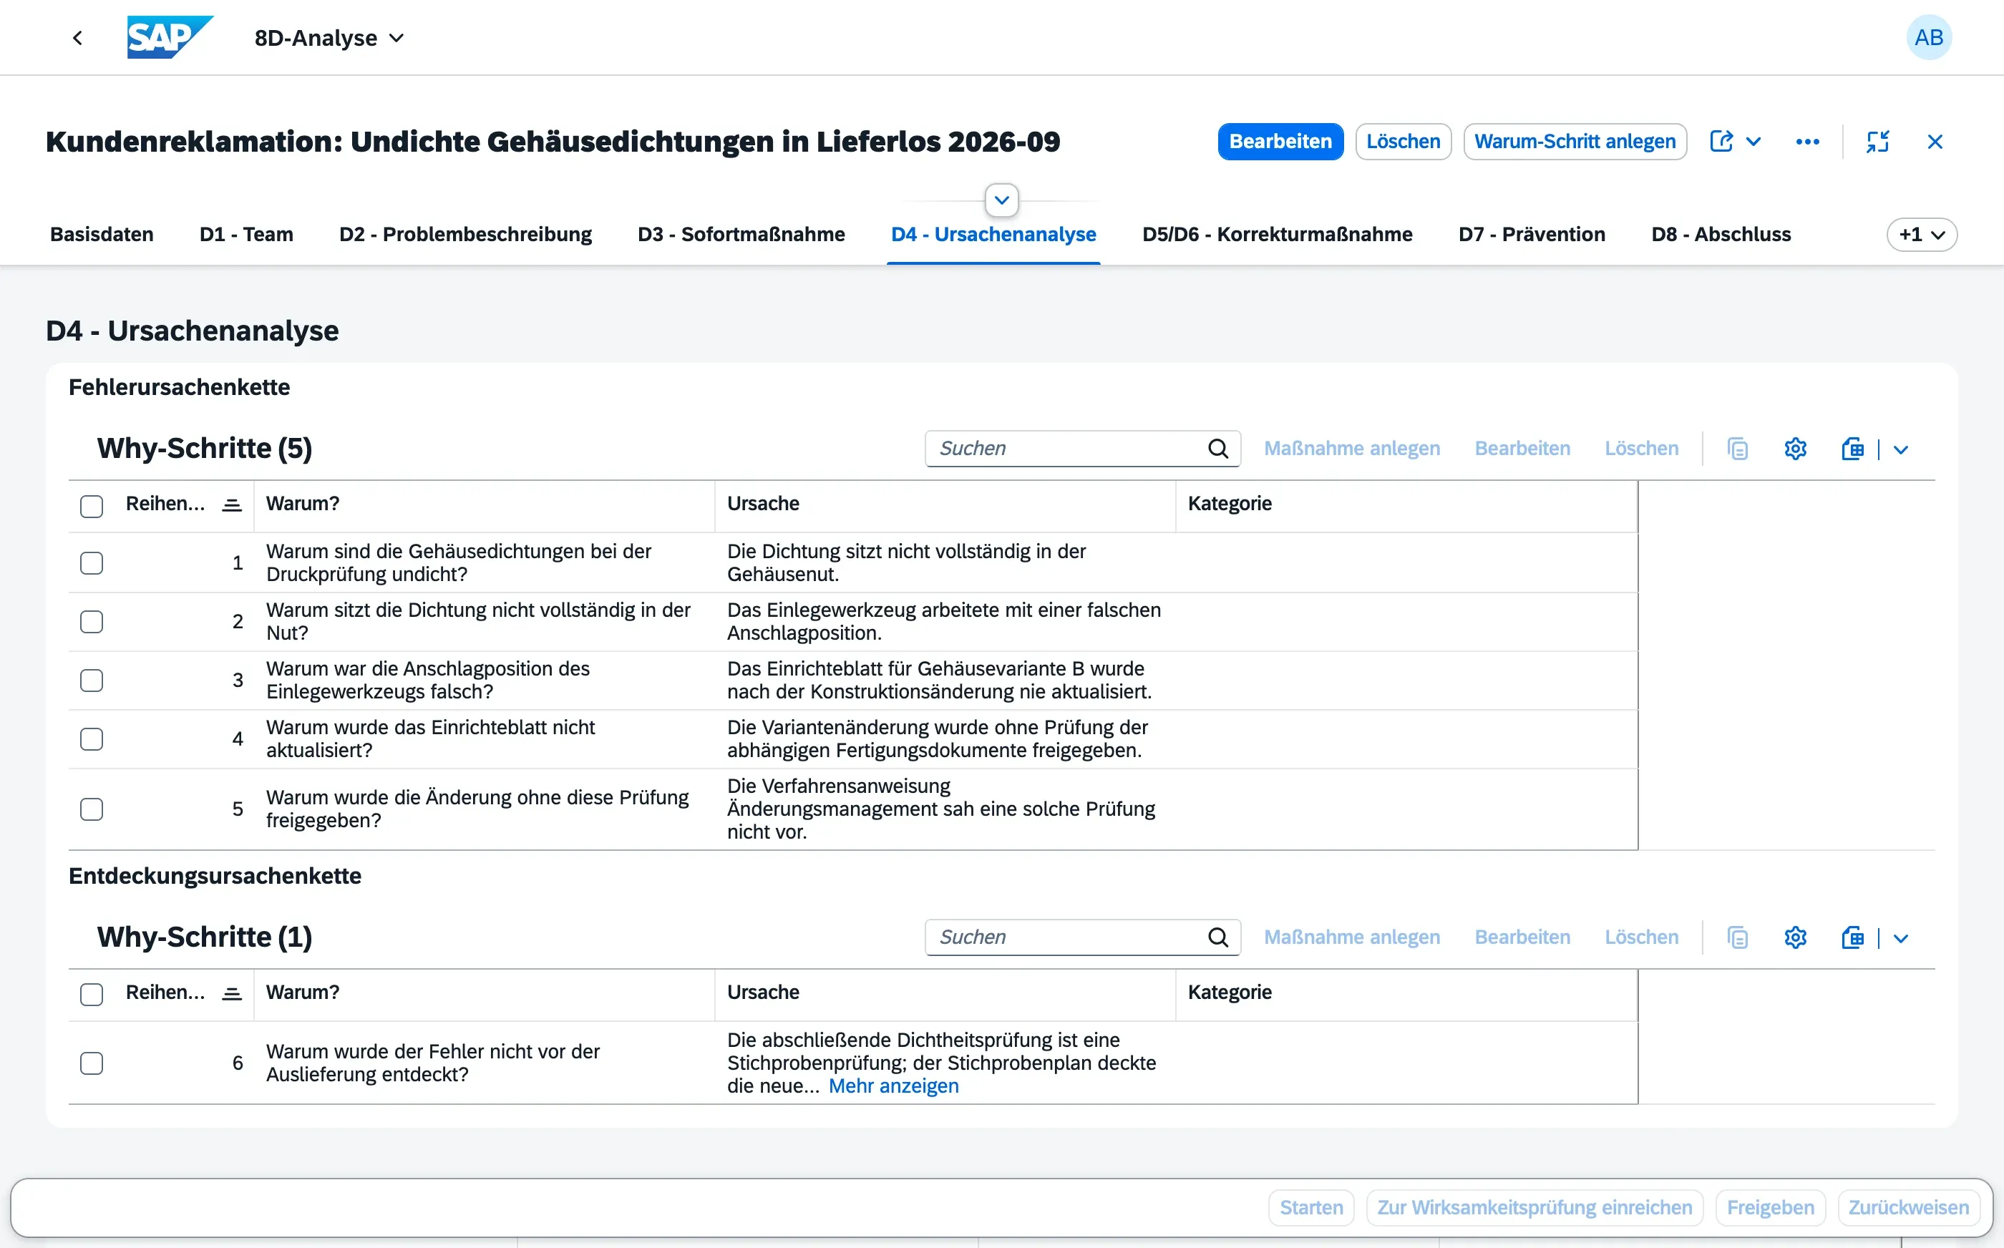Click sort icon in second table Reihen... column

(x=232, y=994)
